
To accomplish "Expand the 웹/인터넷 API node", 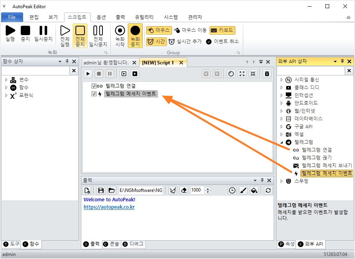I will (281, 111).
